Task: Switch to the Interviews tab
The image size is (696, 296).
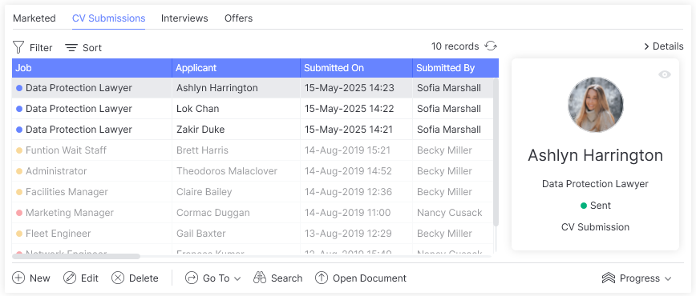Action: click(184, 18)
